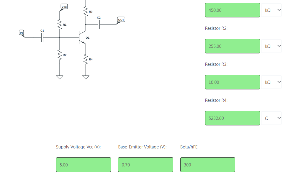The image size is (283, 175).
Task: Click resistor R1 symbol in the schematic
Action: [x=60, y=24]
